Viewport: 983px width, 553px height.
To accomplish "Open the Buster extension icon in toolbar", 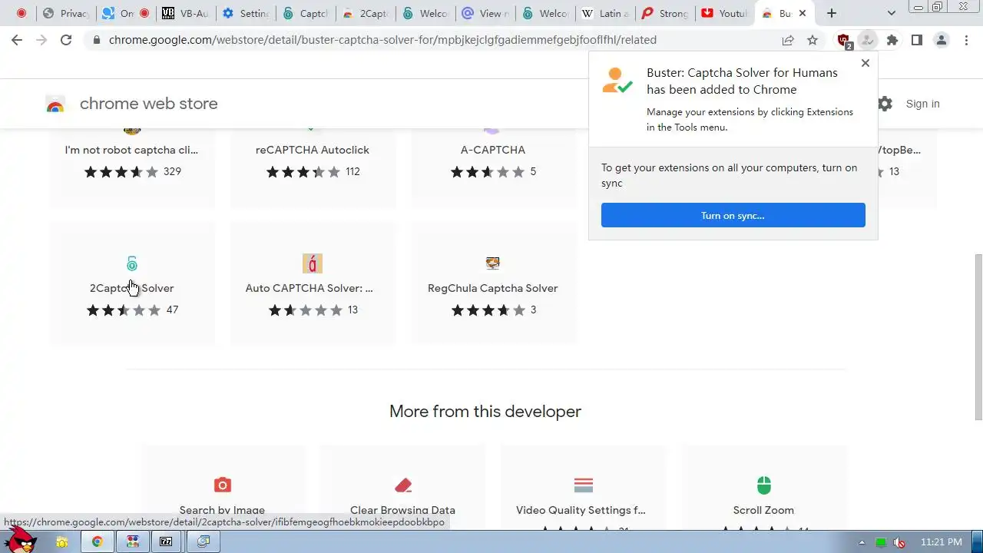I will pyautogui.click(x=868, y=40).
